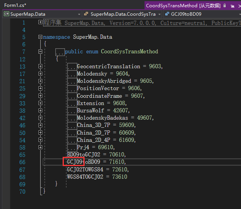Click the member icon beside GCJ09toBD09 dropdown
The height and width of the screenshot is (209, 241).
click(167, 14)
